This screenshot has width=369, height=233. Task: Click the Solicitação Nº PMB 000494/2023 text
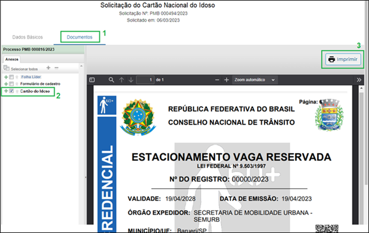[x=153, y=13]
